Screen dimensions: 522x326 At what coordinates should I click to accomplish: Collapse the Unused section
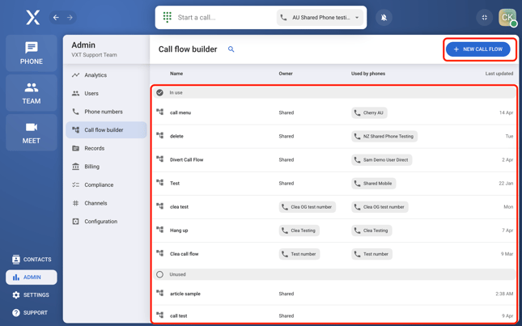tap(160, 274)
